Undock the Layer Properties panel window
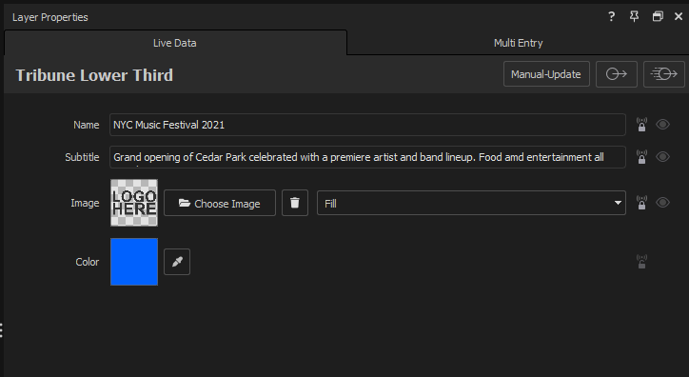 658,17
